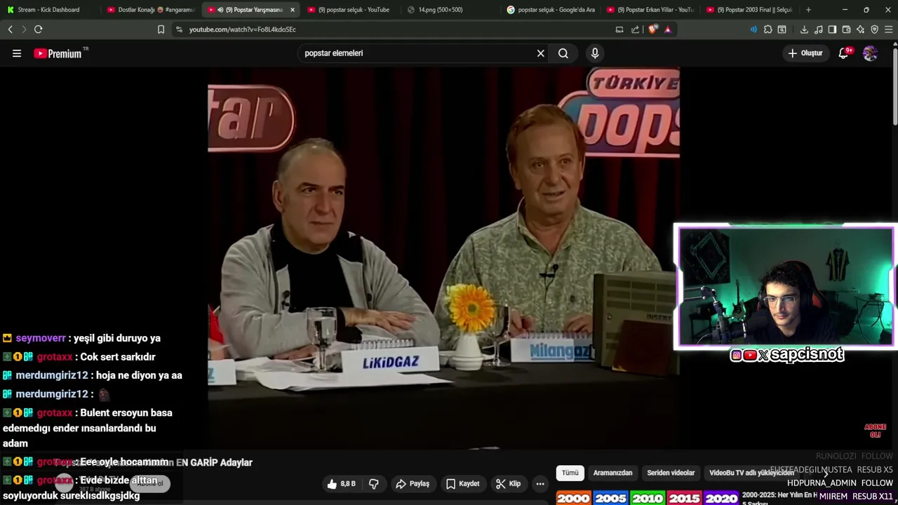Open Leo AI sparkle icon
The image size is (898, 505).
pyautogui.click(x=860, y=29)
